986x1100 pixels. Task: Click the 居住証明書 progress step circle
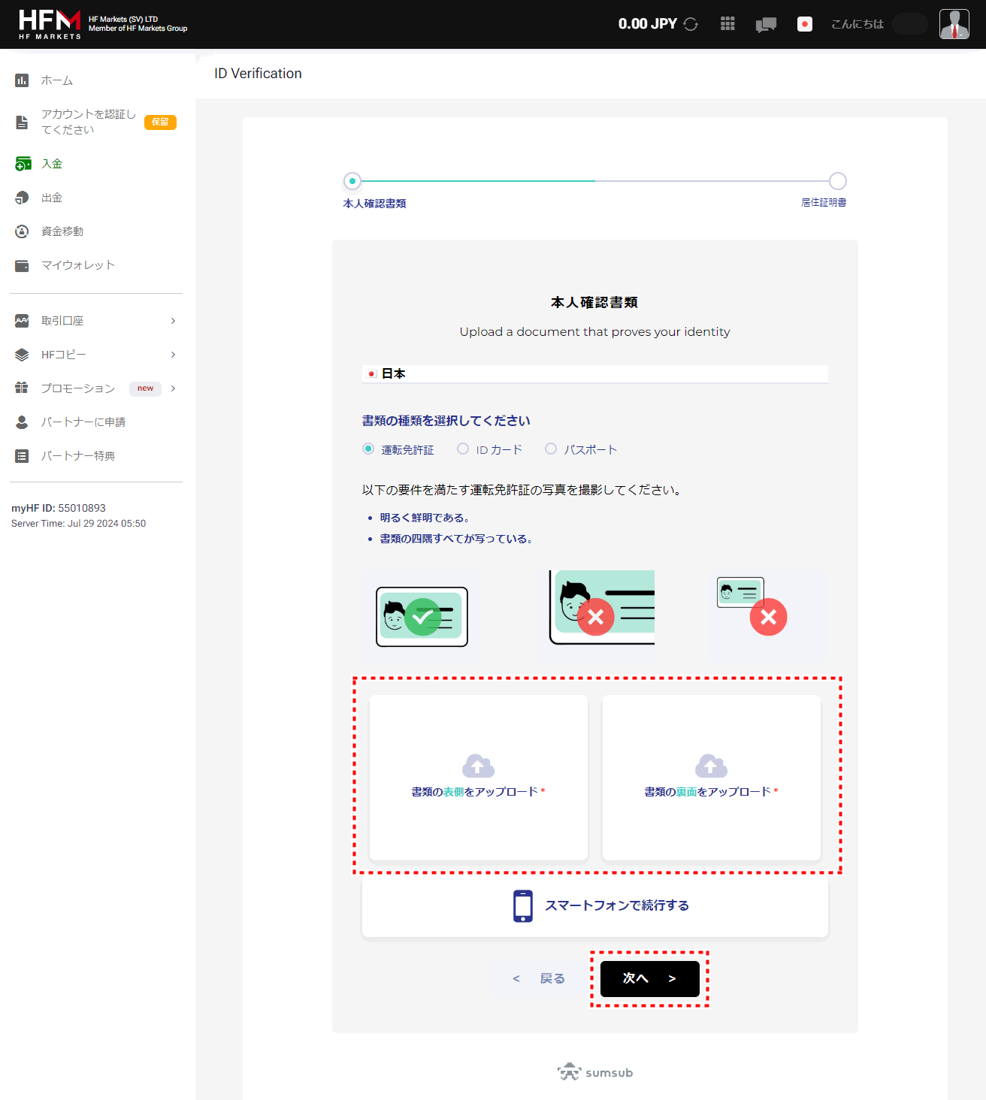838,181
